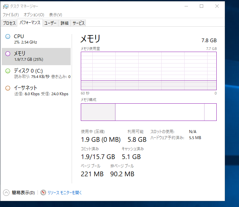The width and height of the screenshot is (239, 207).
Task: Click the キャッシュ済み label
Action: click(x=133, y=149)
